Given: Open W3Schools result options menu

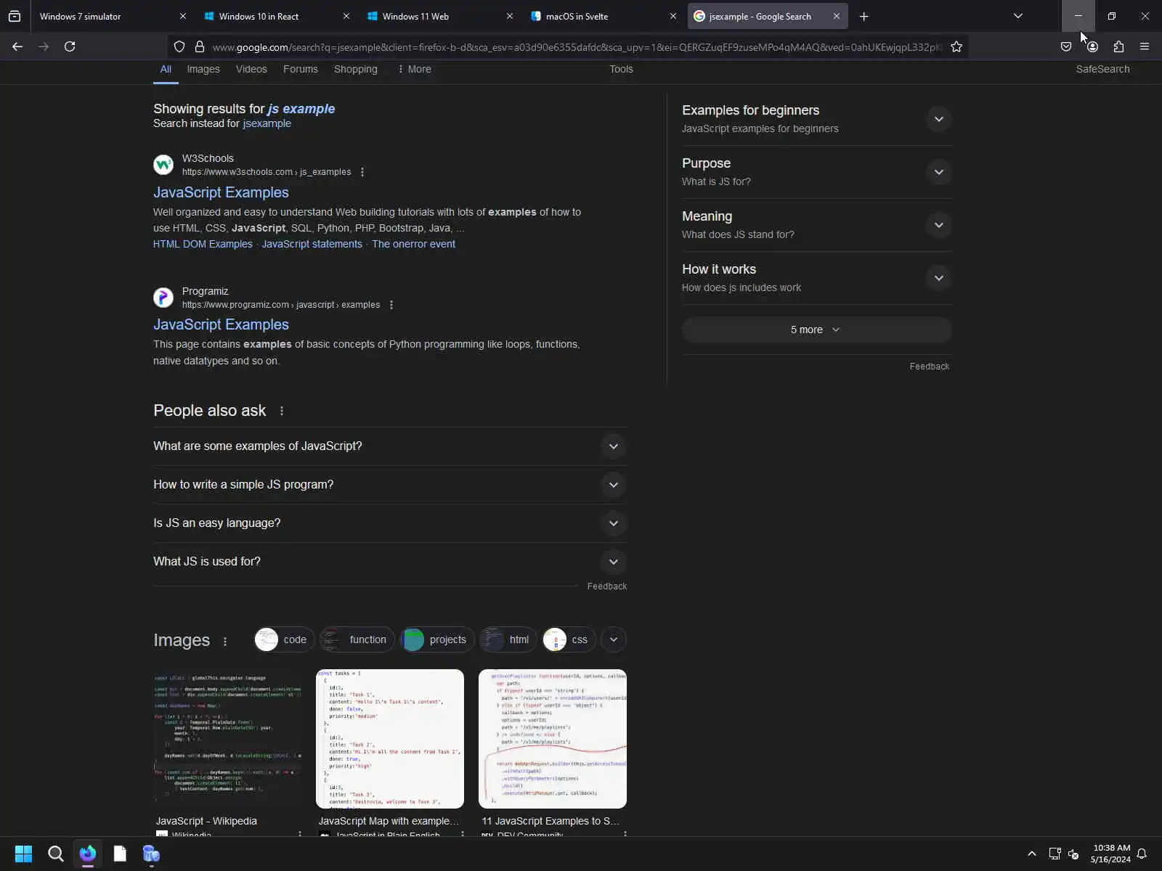Looking at the screenshot, I should pos(362,172).
